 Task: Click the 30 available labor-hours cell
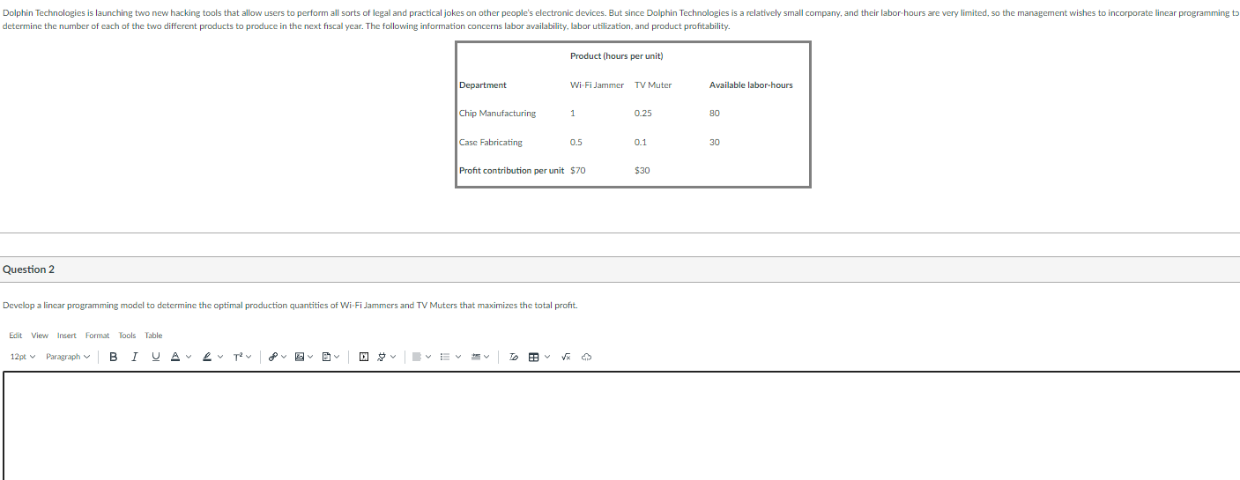click(714, 143)
